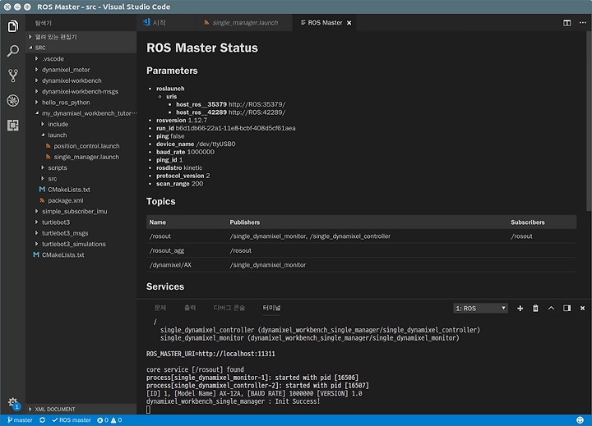Expand the simple_subscriber_imu folder

[81, 212]
